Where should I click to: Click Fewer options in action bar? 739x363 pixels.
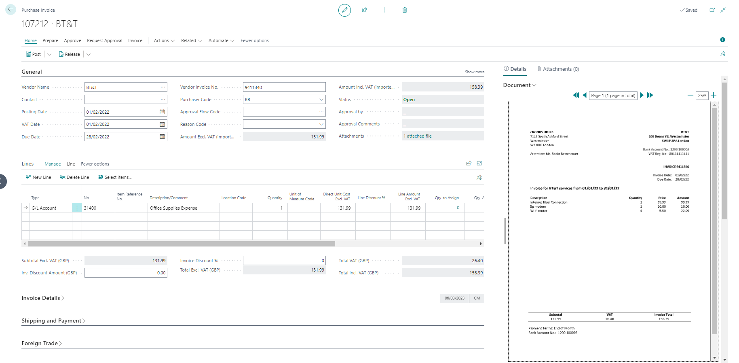coord(255,40)
